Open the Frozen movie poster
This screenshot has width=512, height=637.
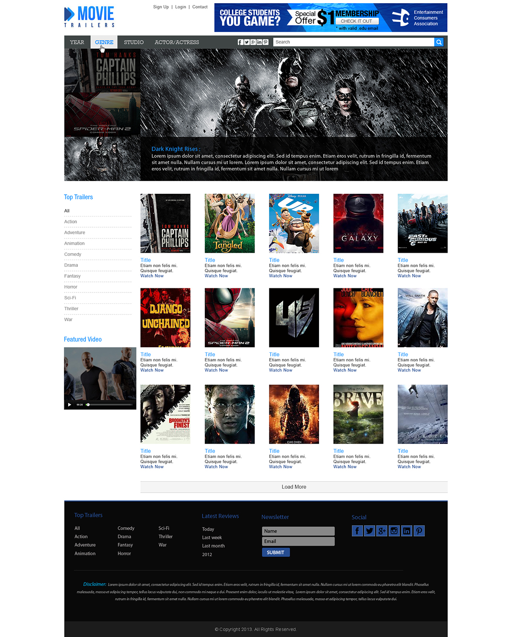tap(422, 414)
